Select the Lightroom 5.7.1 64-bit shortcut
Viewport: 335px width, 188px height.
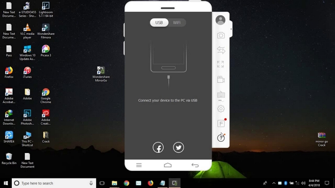[46, 10]
